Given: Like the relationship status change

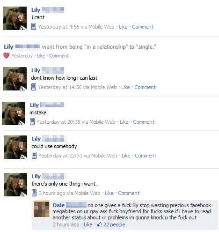Looking at the screenshot, I should tap(41, 56).
